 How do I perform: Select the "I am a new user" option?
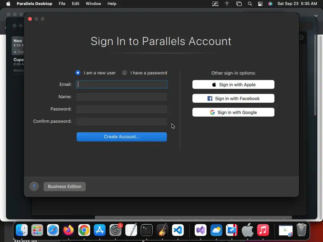pos(96,73)
